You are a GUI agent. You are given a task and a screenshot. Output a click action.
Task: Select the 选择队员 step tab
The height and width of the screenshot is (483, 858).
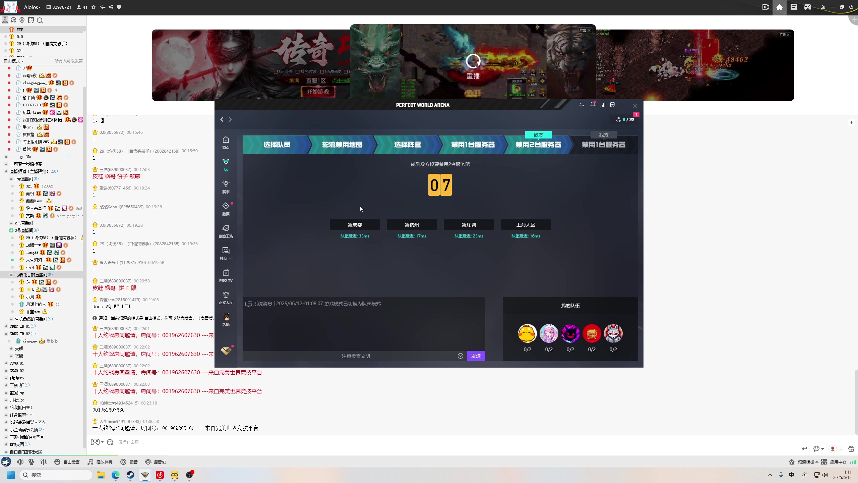pyautogui.click(x=277, y=145)
